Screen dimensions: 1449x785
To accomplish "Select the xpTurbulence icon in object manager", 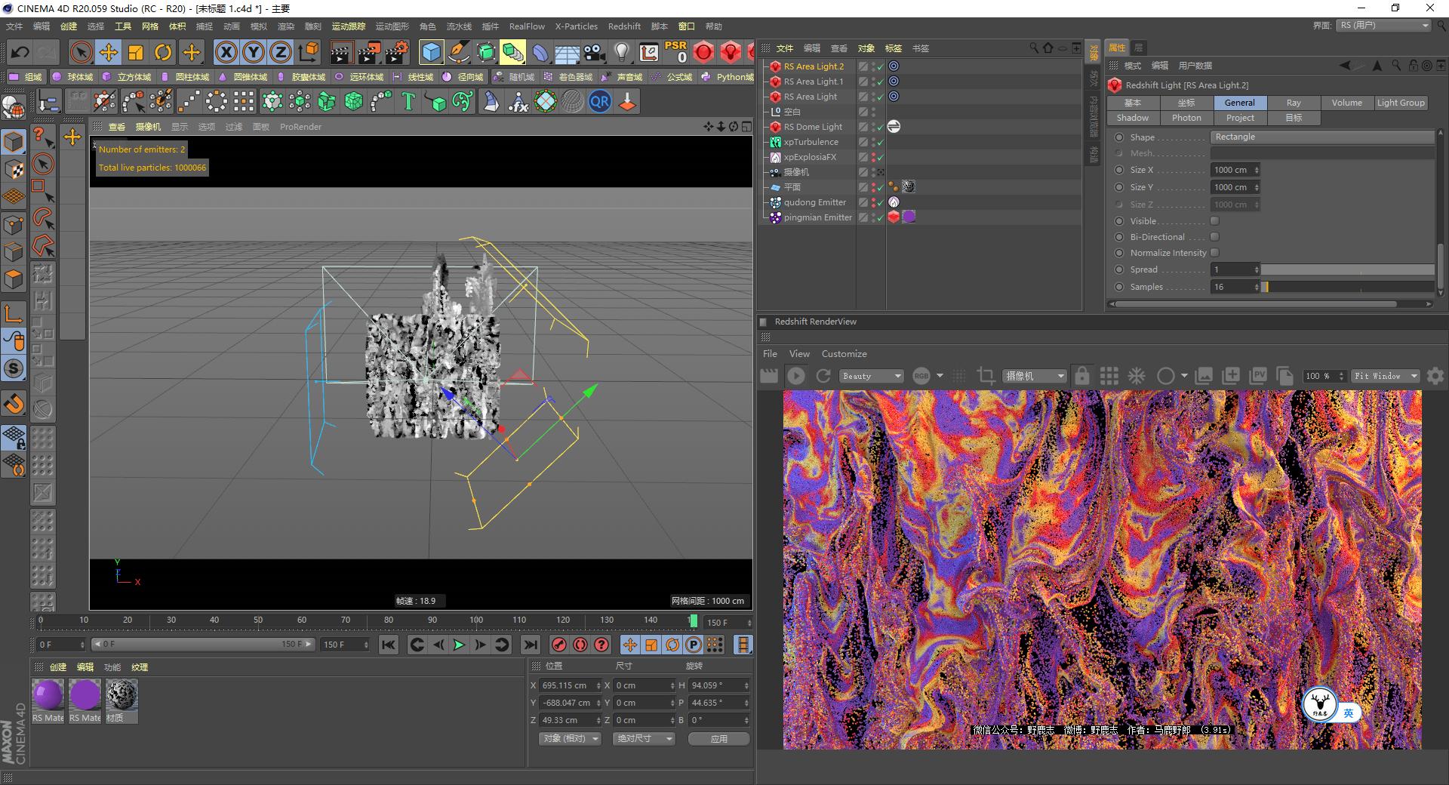I will 777,142.
